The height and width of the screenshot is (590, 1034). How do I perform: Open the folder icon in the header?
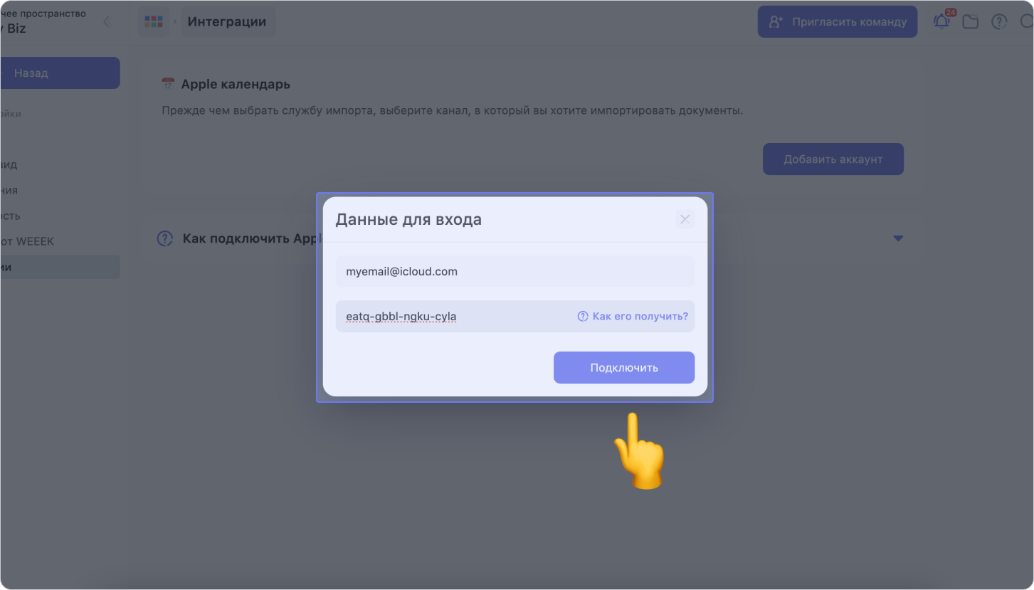[971, 21]
